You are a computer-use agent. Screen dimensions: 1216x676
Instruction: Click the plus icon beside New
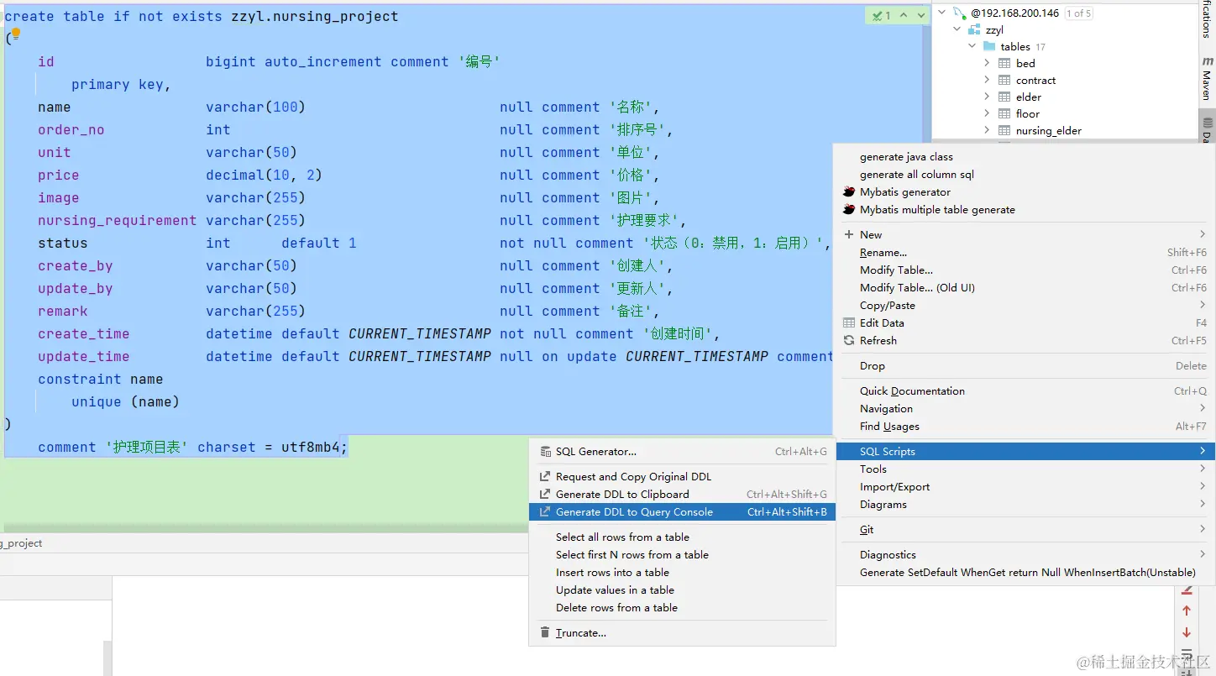[849, 235]
